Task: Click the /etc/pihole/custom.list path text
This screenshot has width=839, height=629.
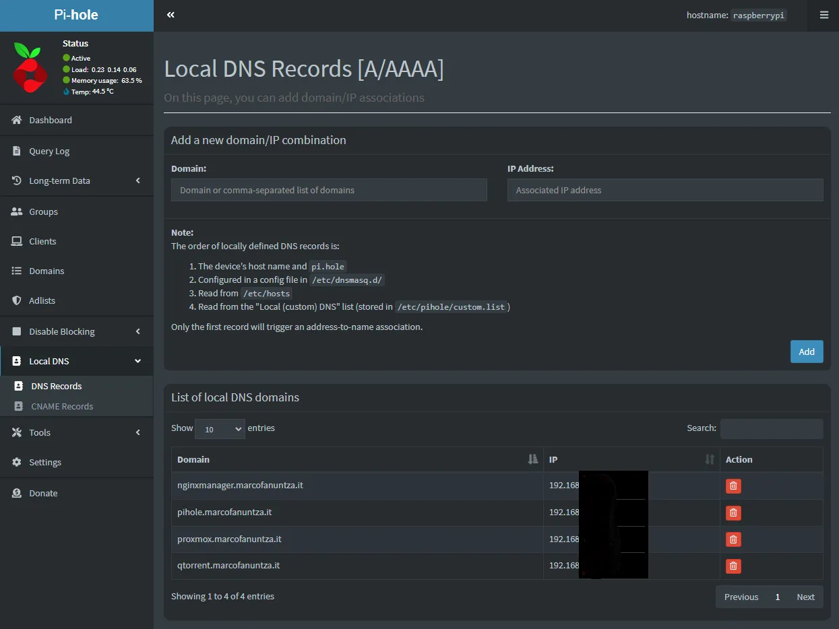Action: point(451,307)
